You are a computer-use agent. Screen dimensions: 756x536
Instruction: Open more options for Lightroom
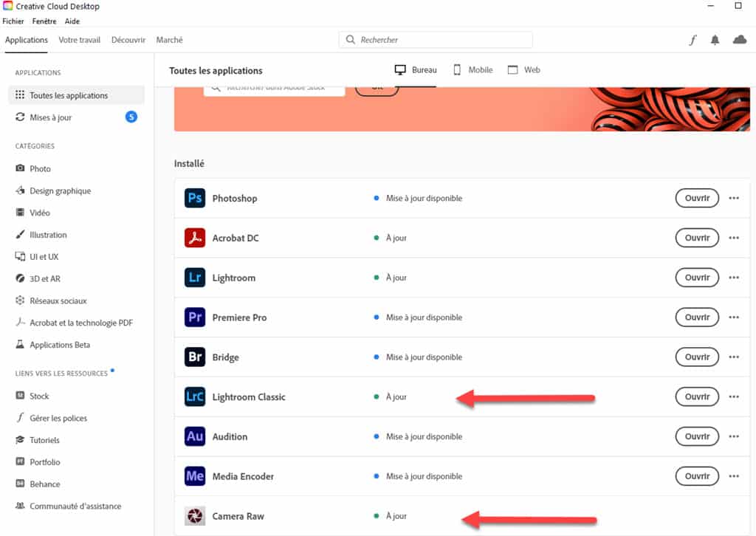point(734,278)
